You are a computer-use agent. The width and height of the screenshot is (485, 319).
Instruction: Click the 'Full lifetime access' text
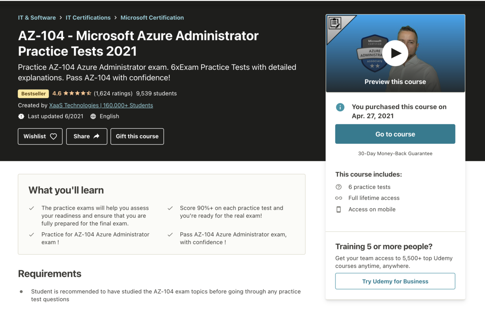tap(374, 198)
